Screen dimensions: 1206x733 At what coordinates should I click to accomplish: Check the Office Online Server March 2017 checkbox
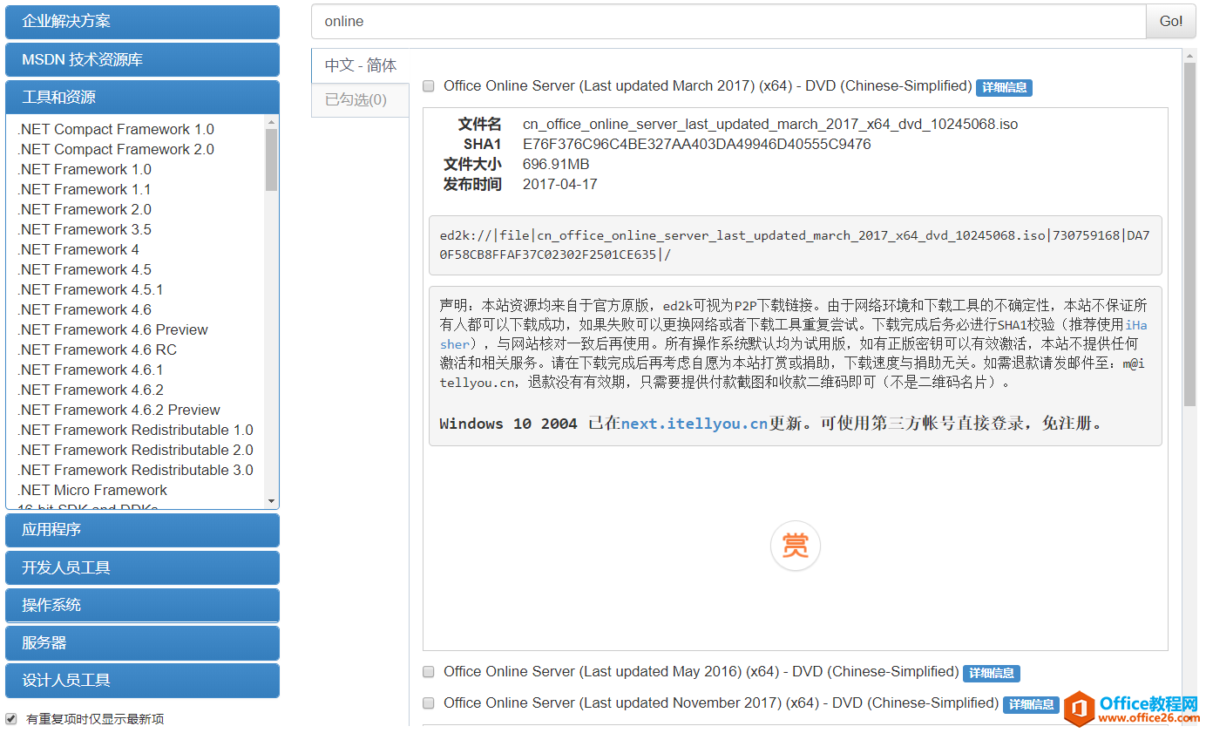(428, 85)
